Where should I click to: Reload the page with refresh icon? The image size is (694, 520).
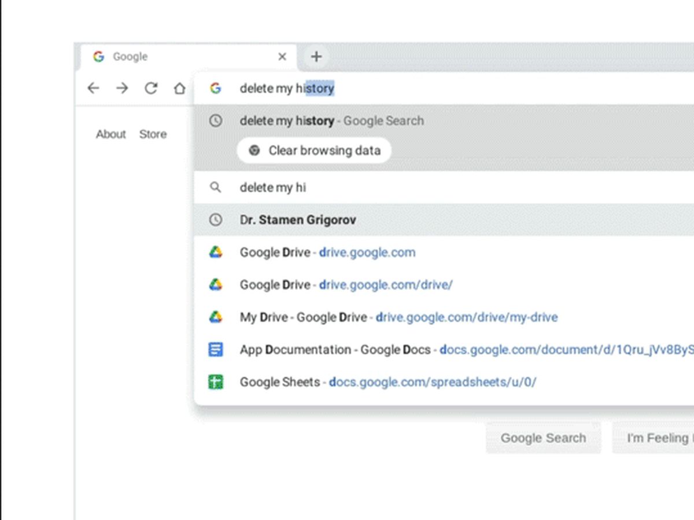[x=151, y=88]
